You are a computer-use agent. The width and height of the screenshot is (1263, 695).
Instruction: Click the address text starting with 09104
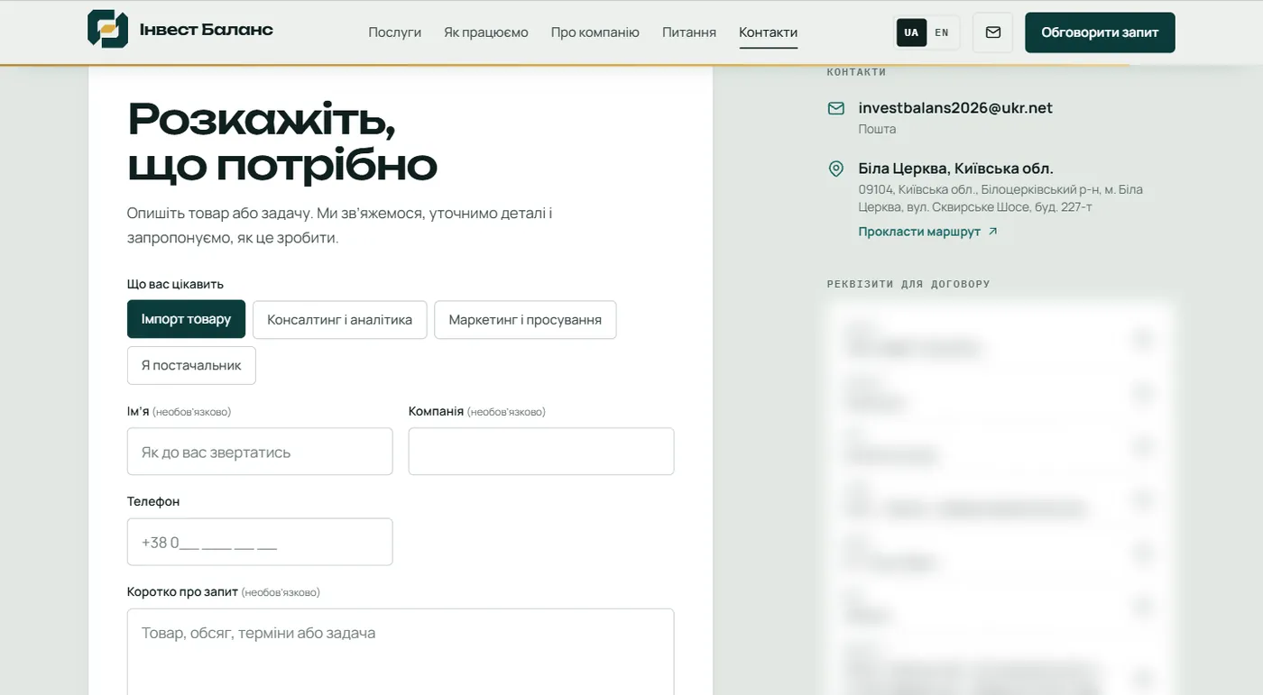[x=1000, y=198]
